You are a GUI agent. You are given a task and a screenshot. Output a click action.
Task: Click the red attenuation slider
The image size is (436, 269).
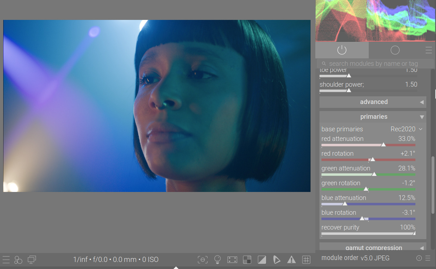click(x=368, y=145)
